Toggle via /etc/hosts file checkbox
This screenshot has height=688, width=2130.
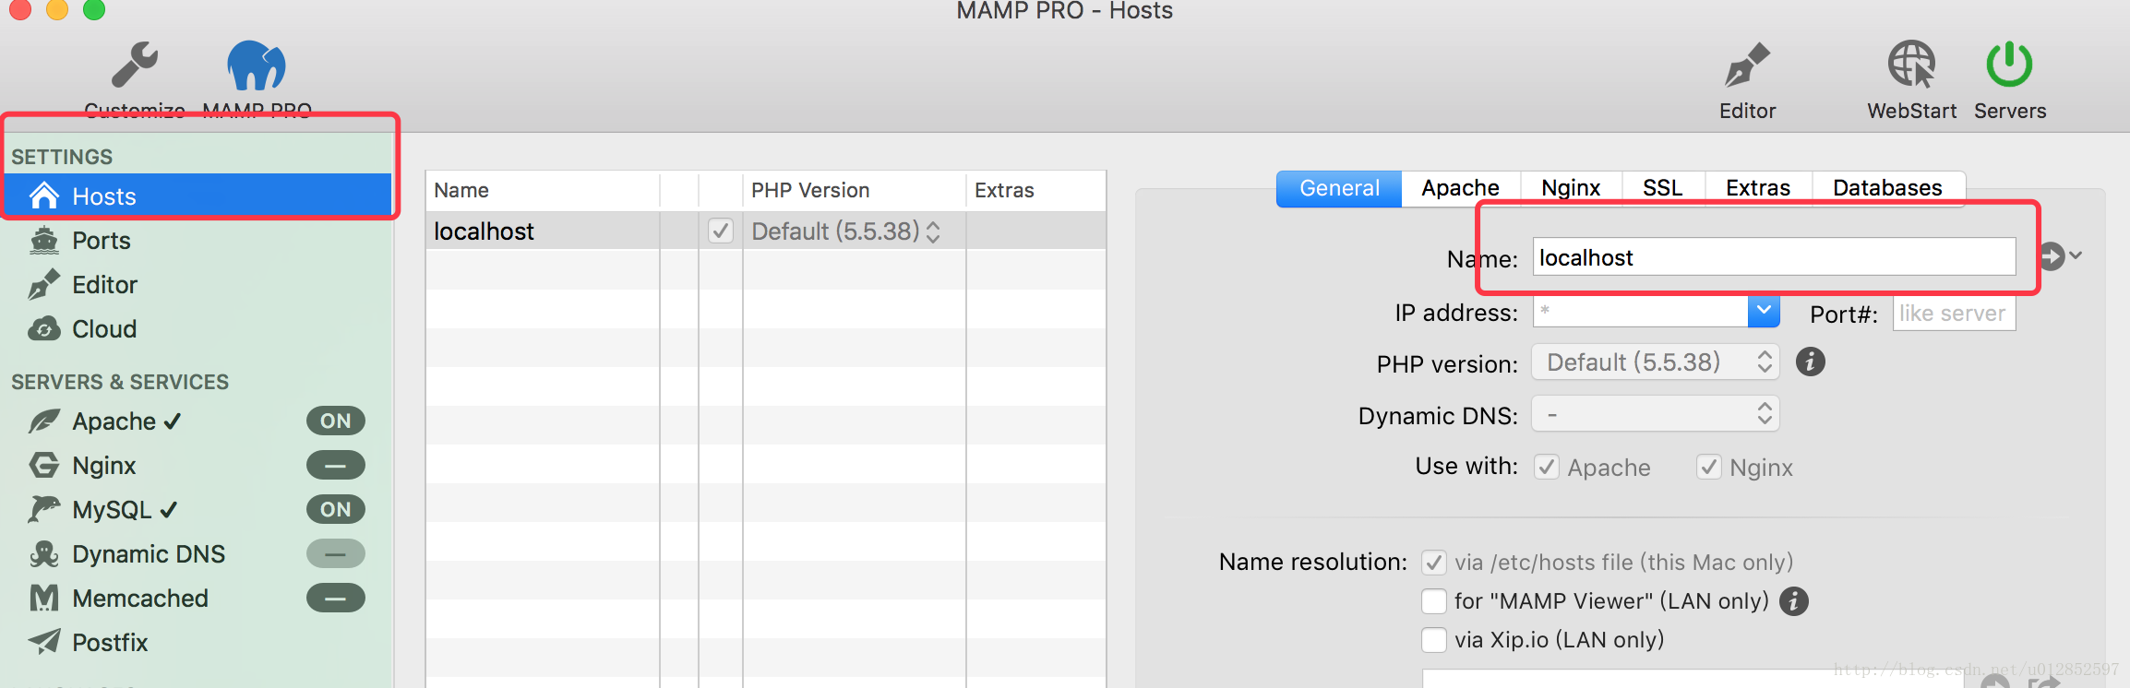(x=1434, y=562)
